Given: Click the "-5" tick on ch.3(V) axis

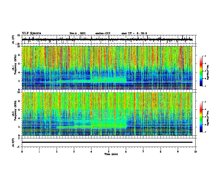Looking at the screenshot, I should [19, 147].
